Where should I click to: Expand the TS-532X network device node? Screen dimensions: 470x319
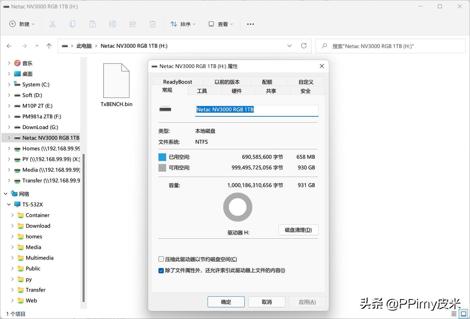click(9, 204)
